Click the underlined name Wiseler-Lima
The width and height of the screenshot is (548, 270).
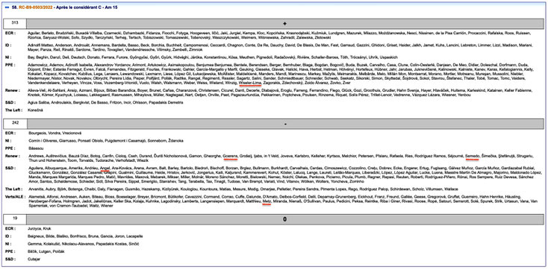coord(250,83)
